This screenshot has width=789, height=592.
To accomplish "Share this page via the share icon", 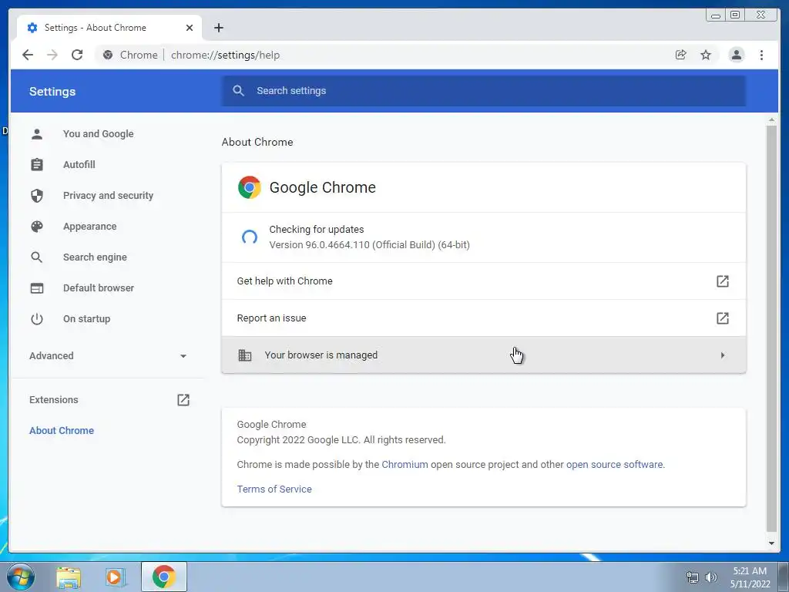I will click(681, 55).
